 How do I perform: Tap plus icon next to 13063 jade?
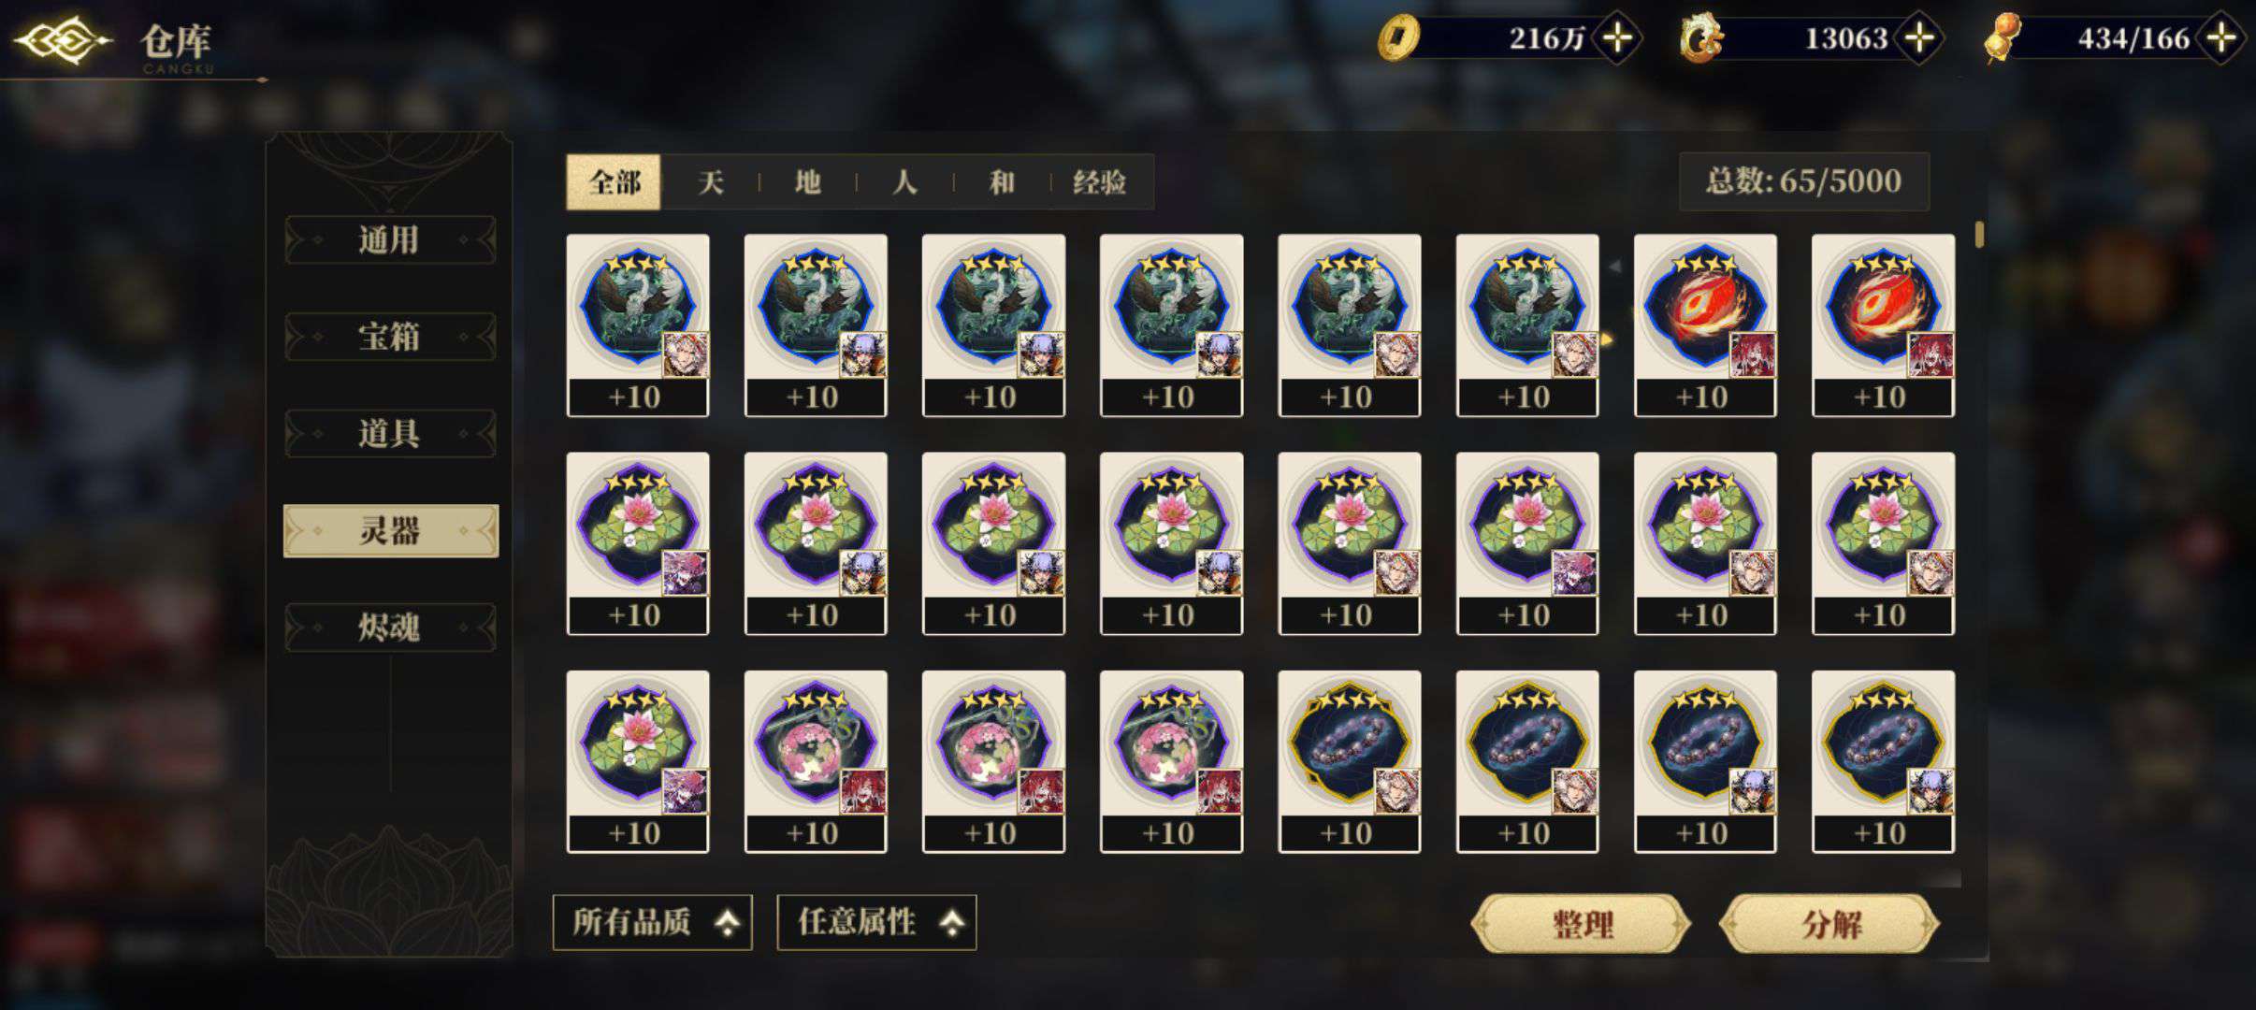tap(1919, 38)
